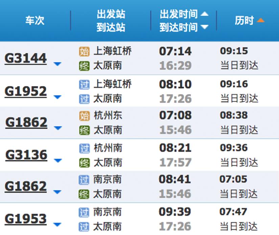Select the 上海虹桥 station name in the G3144 row
The image size is (279, 235).
[x=112, y=51]
